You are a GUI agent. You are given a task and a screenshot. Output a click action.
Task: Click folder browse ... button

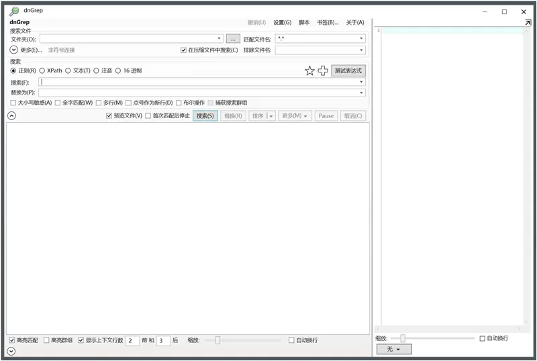pyautogui.click(x=233, y=39)
